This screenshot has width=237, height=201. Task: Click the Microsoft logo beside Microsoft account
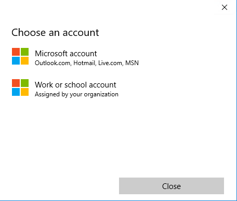[x=20, y=56]
